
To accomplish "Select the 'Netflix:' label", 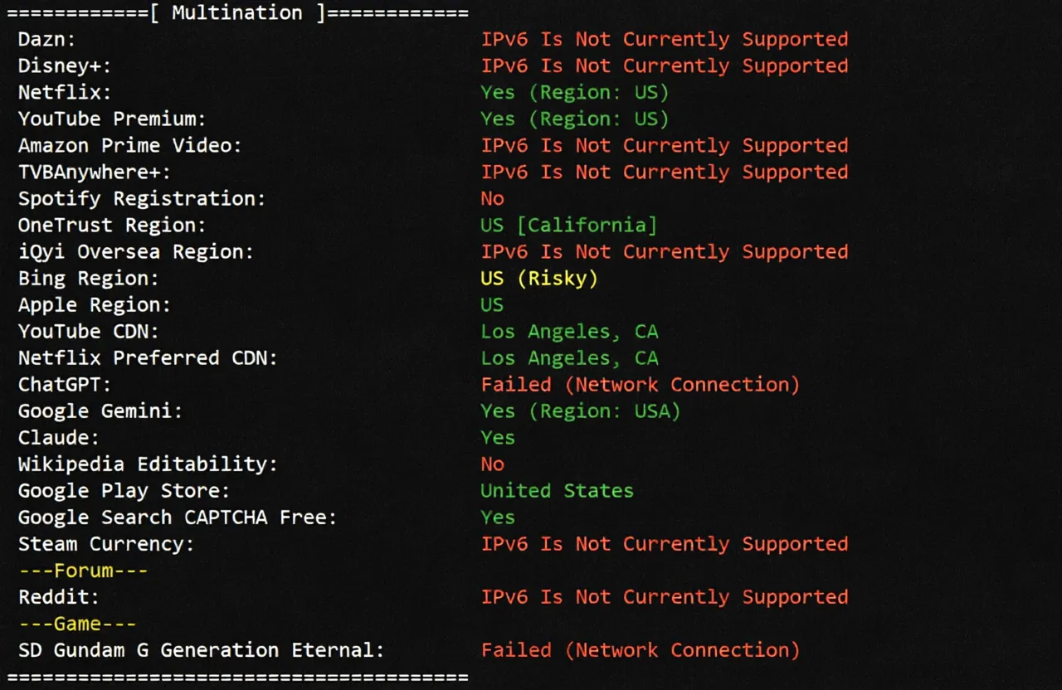I will 65,92.
